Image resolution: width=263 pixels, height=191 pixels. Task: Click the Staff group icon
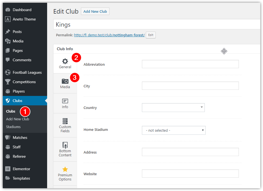8,147
